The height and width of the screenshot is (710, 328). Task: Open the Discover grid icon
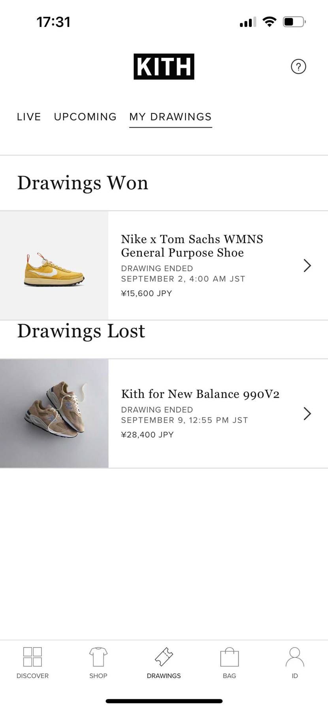tap(32, 657)
